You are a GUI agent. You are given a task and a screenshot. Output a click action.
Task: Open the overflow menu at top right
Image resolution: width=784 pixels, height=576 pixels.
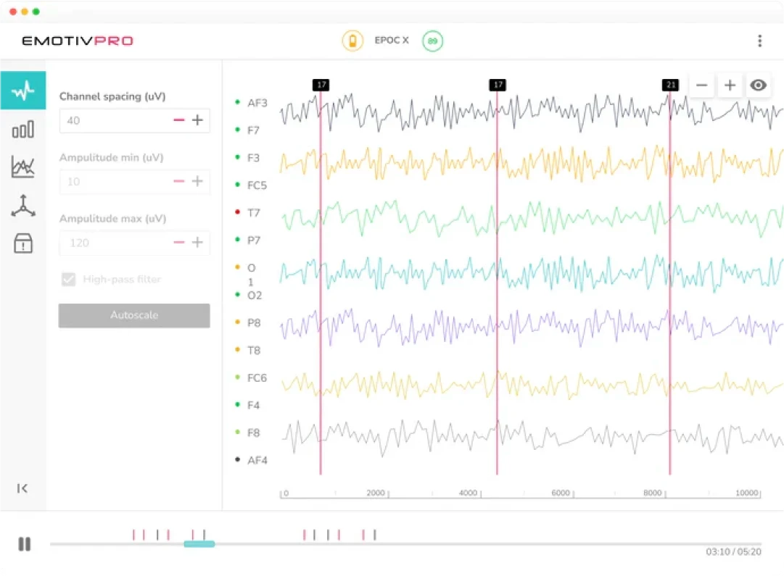[759, 41]
